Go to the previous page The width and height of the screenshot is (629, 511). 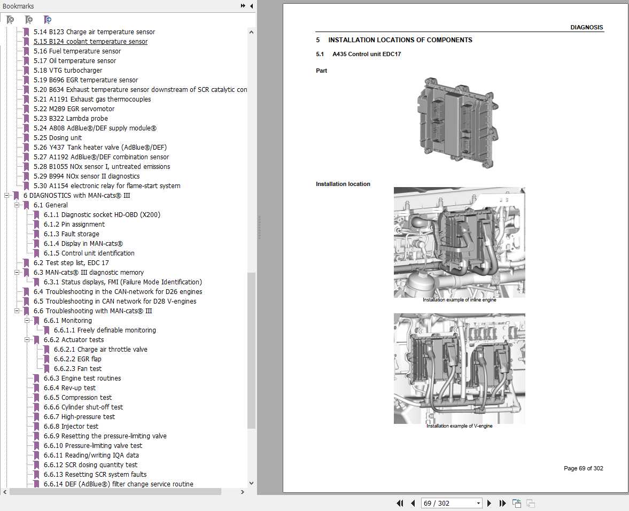413,503
